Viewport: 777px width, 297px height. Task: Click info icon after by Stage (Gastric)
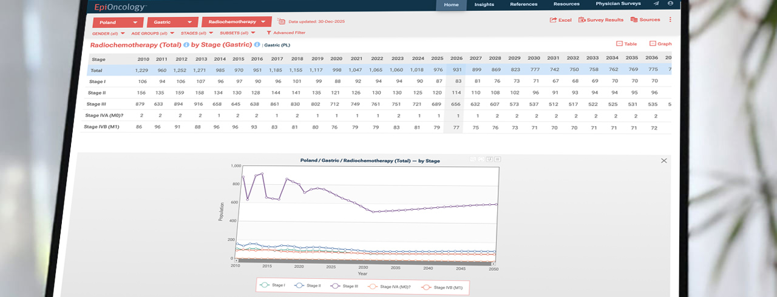257,45
